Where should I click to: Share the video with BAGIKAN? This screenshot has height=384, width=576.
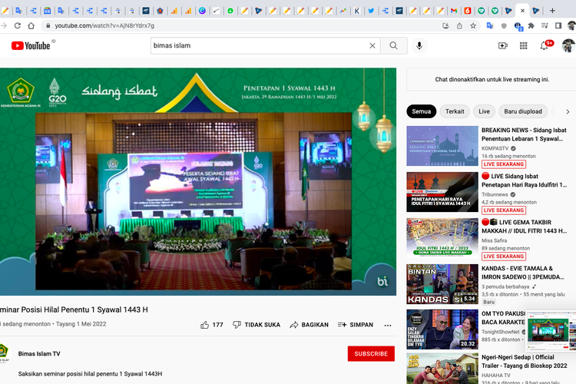pyautogui.click(x=309, y=325)
